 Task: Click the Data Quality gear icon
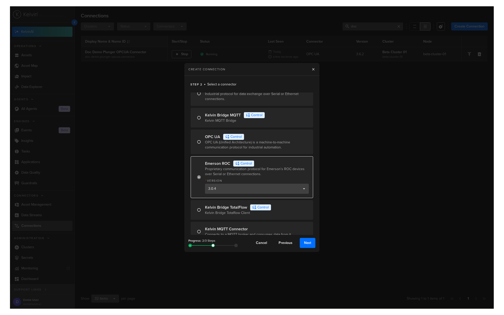pos(17,173)
